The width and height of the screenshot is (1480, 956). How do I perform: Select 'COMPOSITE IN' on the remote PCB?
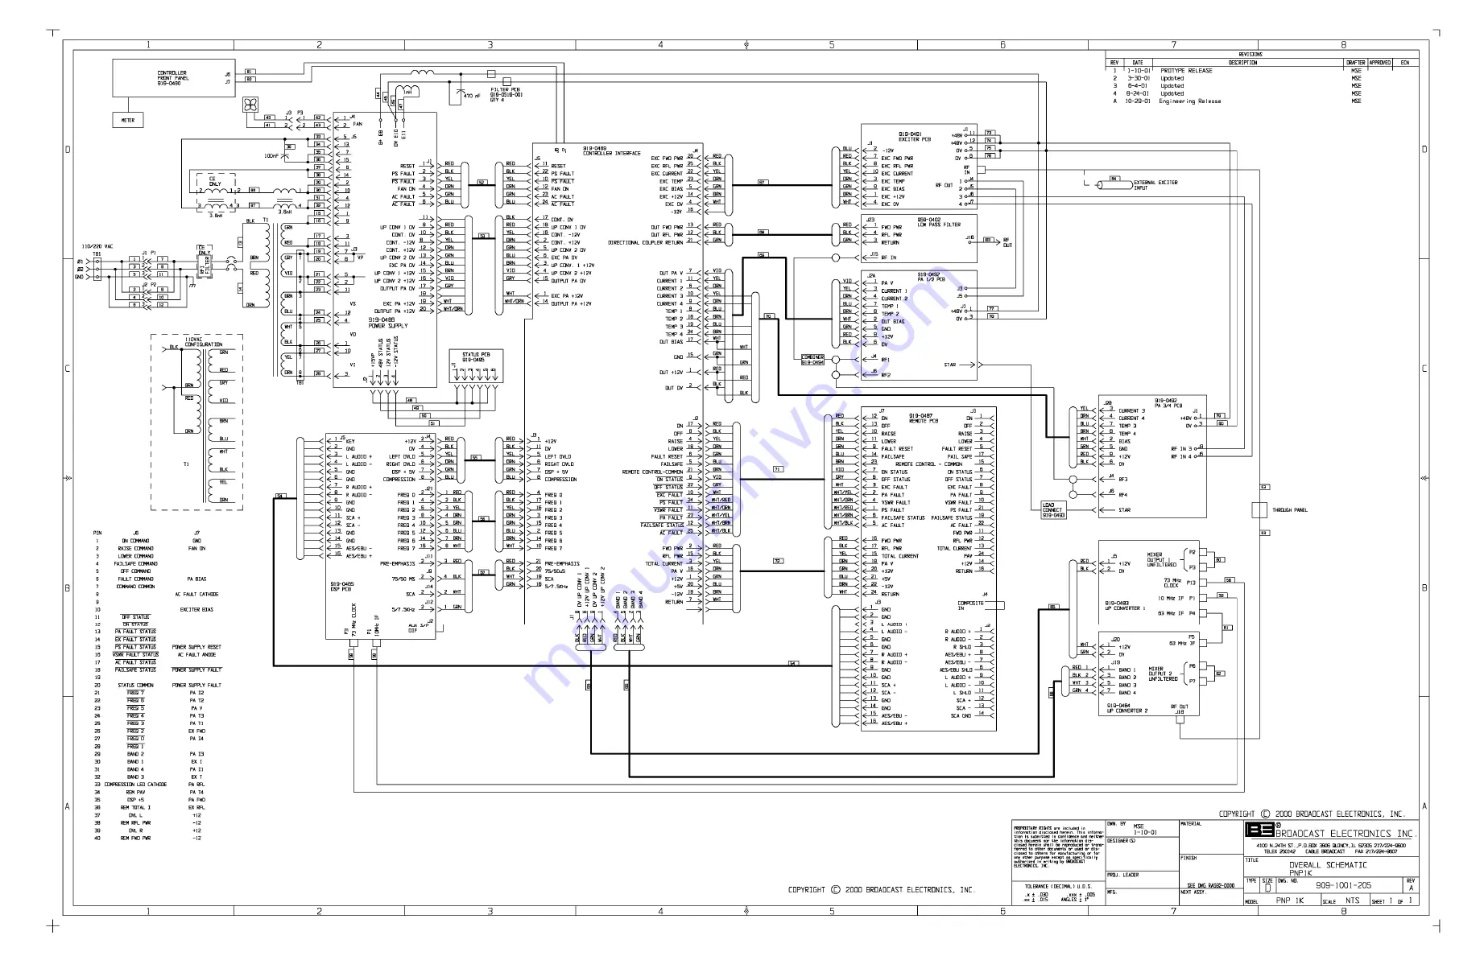(x=969, y=606)
